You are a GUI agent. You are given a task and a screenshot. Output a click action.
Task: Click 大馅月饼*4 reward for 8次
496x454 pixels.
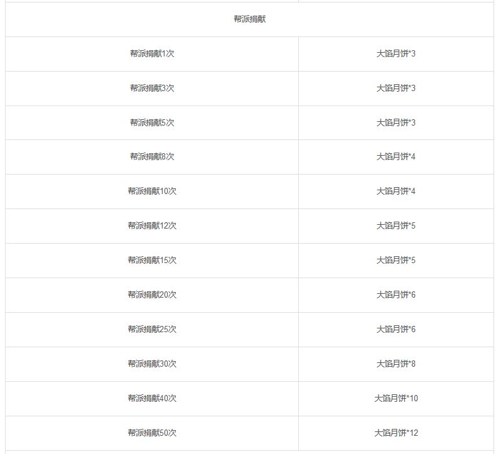[396, 157]
